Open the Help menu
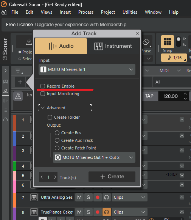The height and width of the screenshot is (220, 191). (x=174, y=12)
